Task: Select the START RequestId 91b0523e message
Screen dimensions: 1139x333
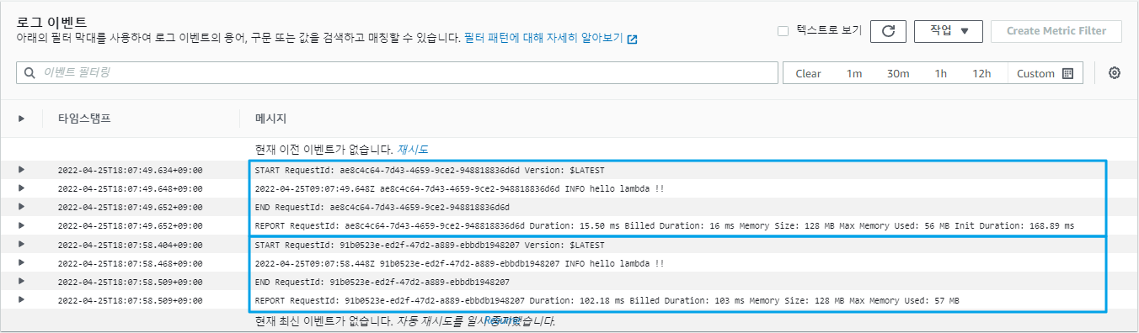Action: (x=430, y=246)
